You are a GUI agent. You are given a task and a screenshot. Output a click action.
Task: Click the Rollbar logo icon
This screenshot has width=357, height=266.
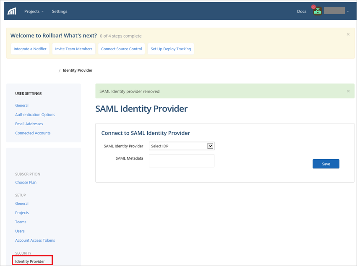(x=12, y=11)
